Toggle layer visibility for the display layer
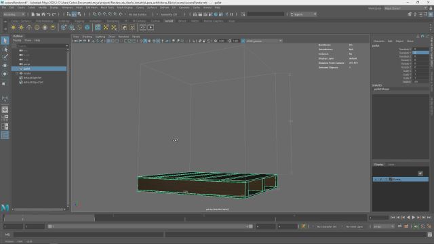The image size is (434, 244). [x=376, y=179]
